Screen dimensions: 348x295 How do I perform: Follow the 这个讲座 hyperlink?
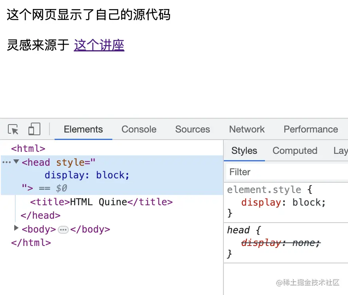[x=99, y=45]
